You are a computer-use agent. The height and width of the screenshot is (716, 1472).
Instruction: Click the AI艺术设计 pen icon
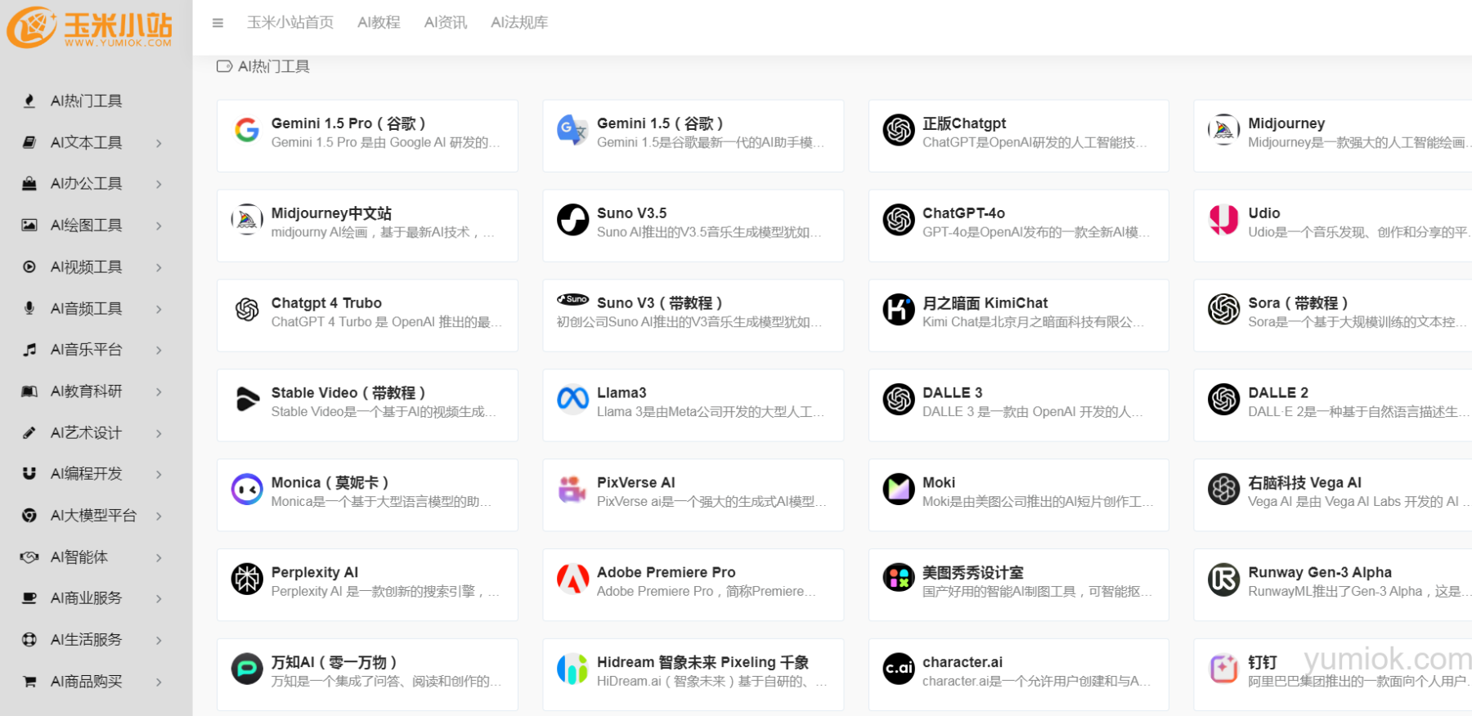tap(29, 432)
